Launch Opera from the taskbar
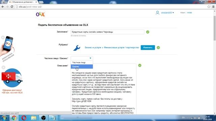 tap(24, 118)
